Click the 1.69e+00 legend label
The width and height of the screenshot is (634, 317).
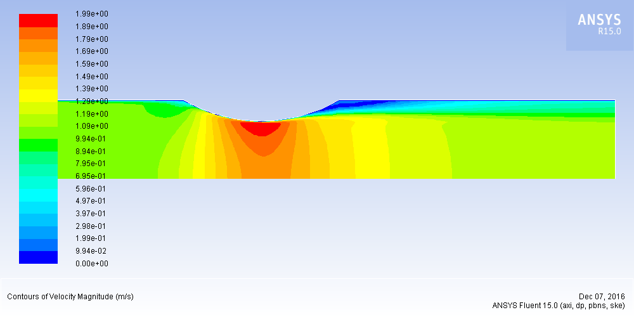92,51
